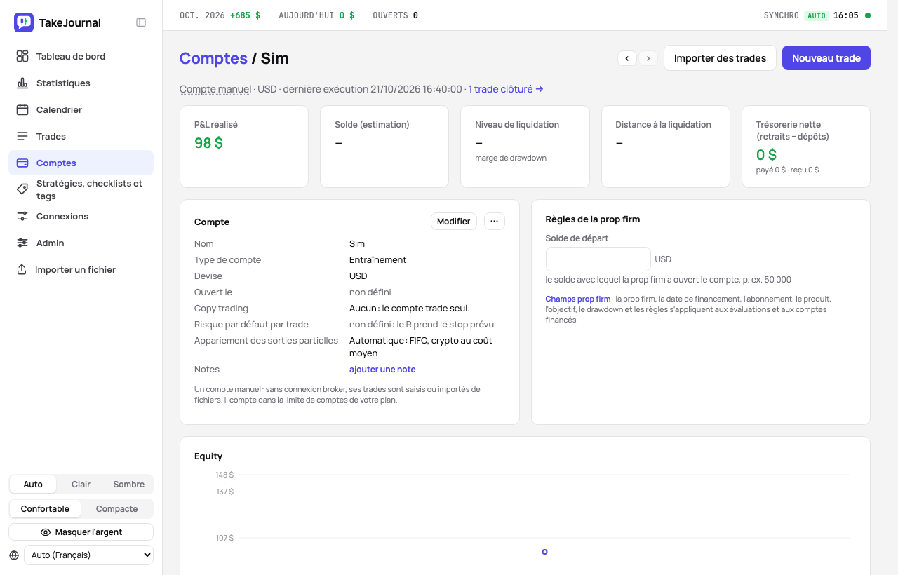This screenshot has height=575, width=898.
Task: Switch to the Sombre theme
Action: click(129, 485)
